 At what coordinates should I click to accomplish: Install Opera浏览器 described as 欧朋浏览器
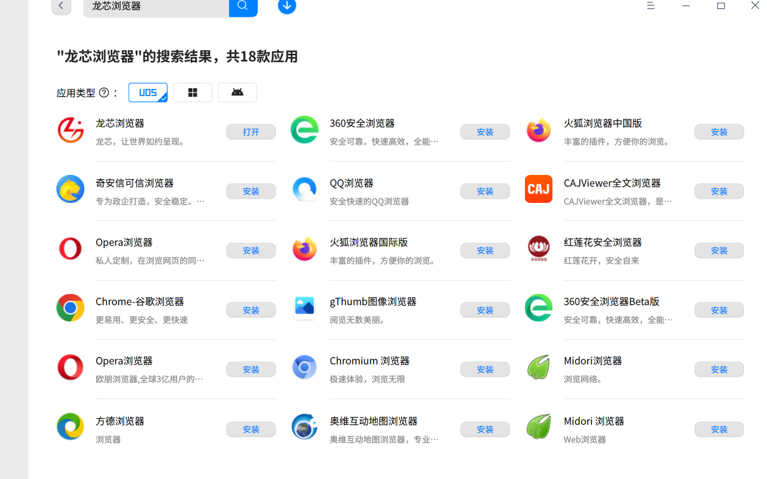pos(251,369)
